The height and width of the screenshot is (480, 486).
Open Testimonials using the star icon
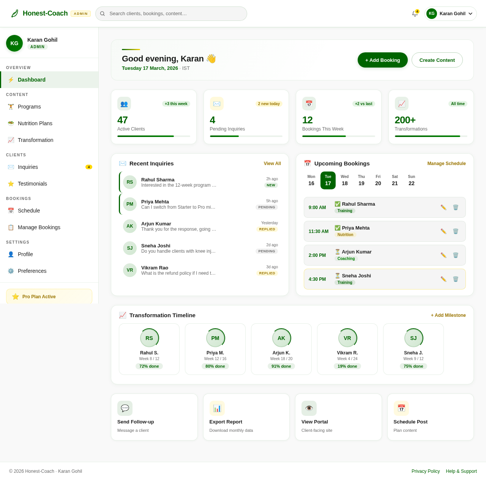pyautogui.click(x=10, y=184)
